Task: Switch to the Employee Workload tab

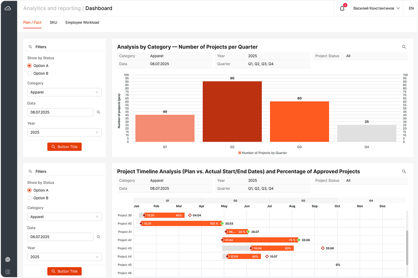Action: [82, 23]
